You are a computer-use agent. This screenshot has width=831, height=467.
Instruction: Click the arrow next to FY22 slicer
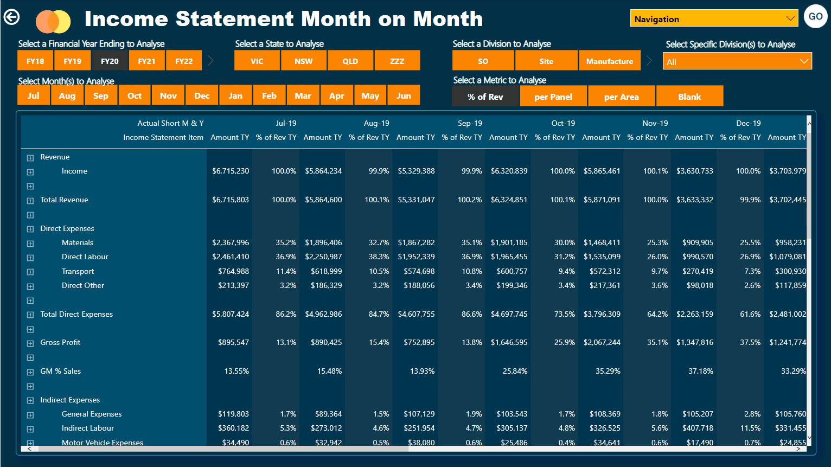point(211,60)
